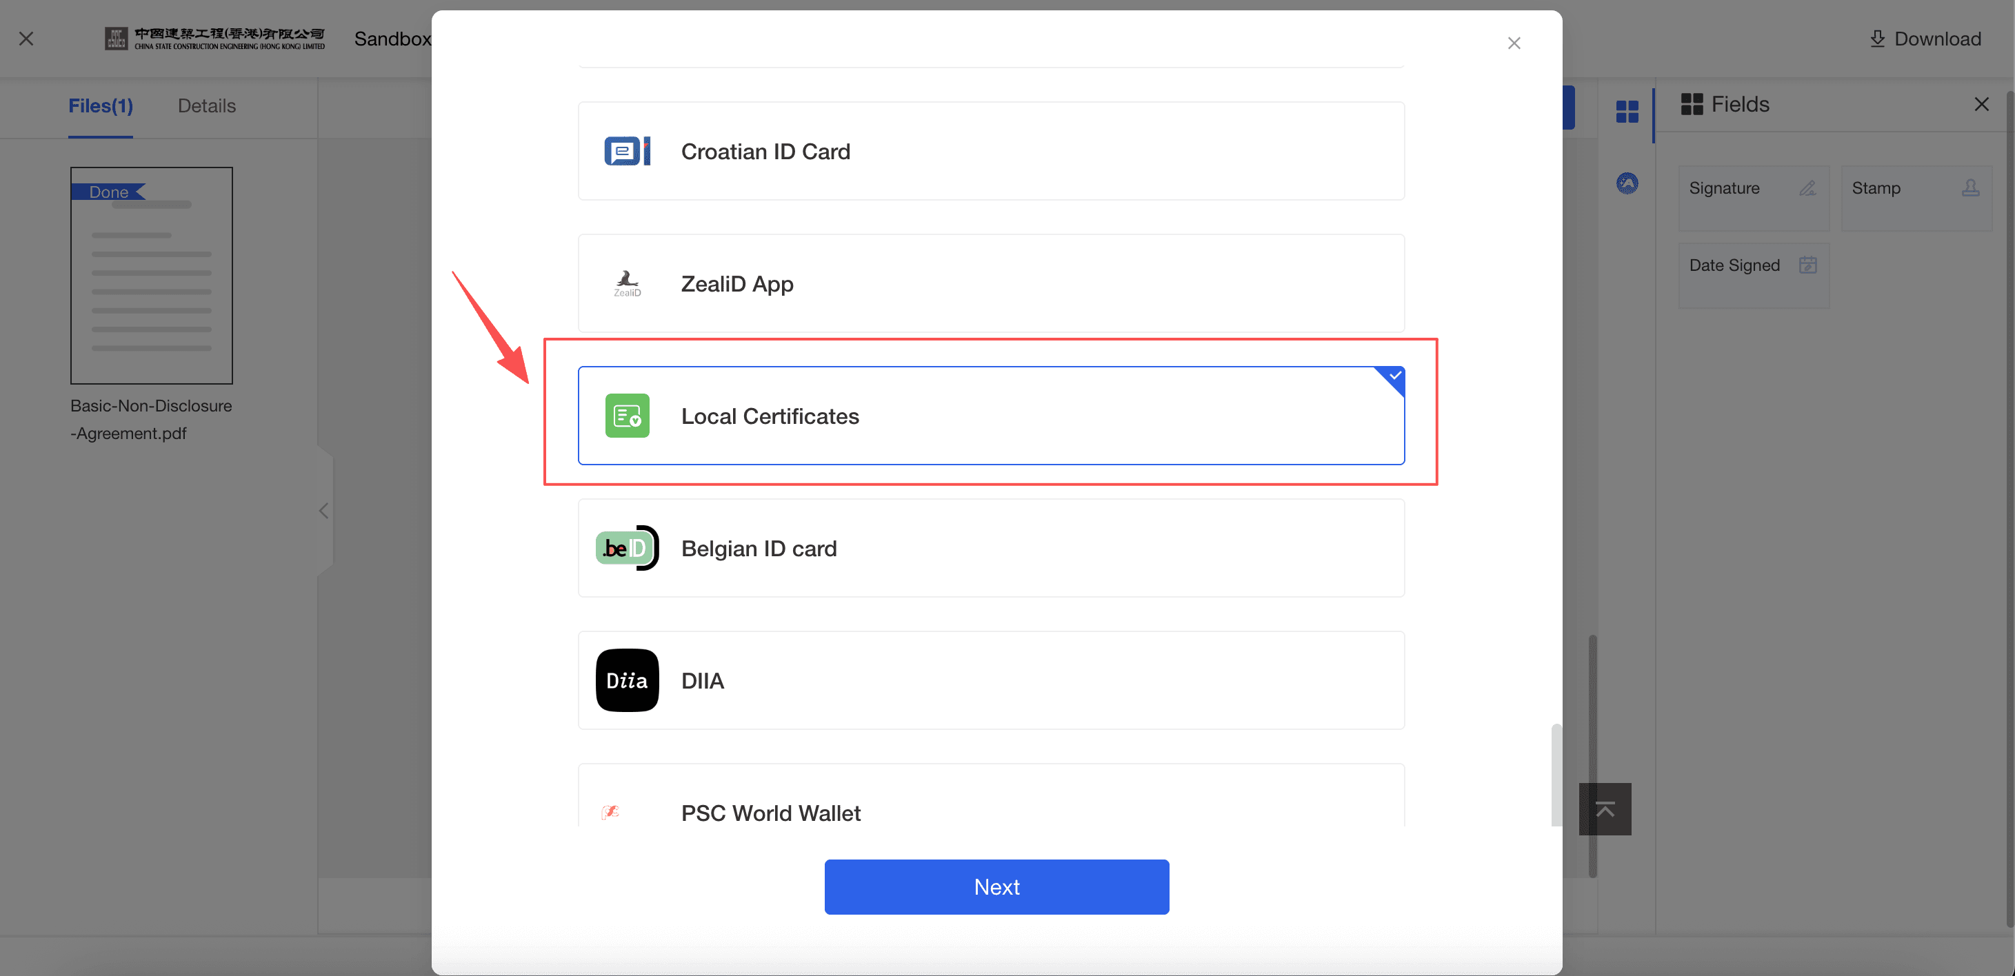Collapse the left files panel chevron

click(324, 511)
